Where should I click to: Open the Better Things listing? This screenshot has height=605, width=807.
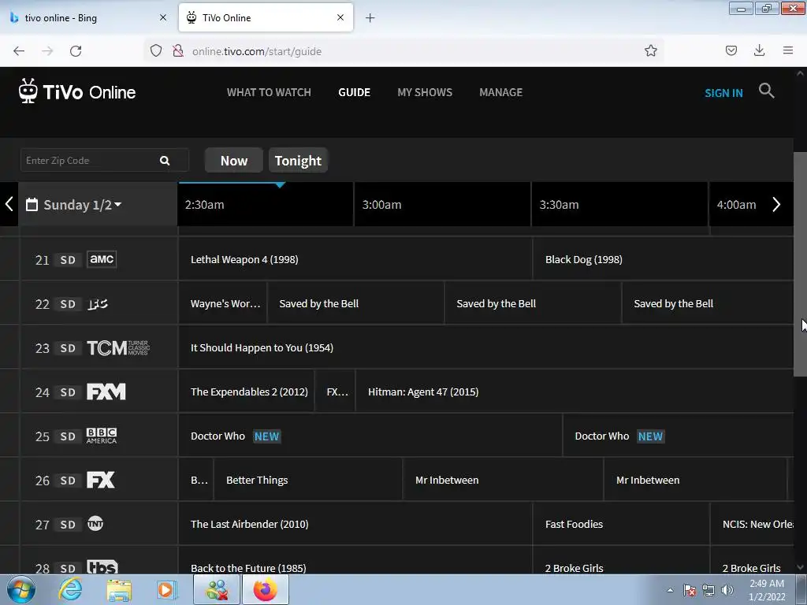[x=308, y=480]
